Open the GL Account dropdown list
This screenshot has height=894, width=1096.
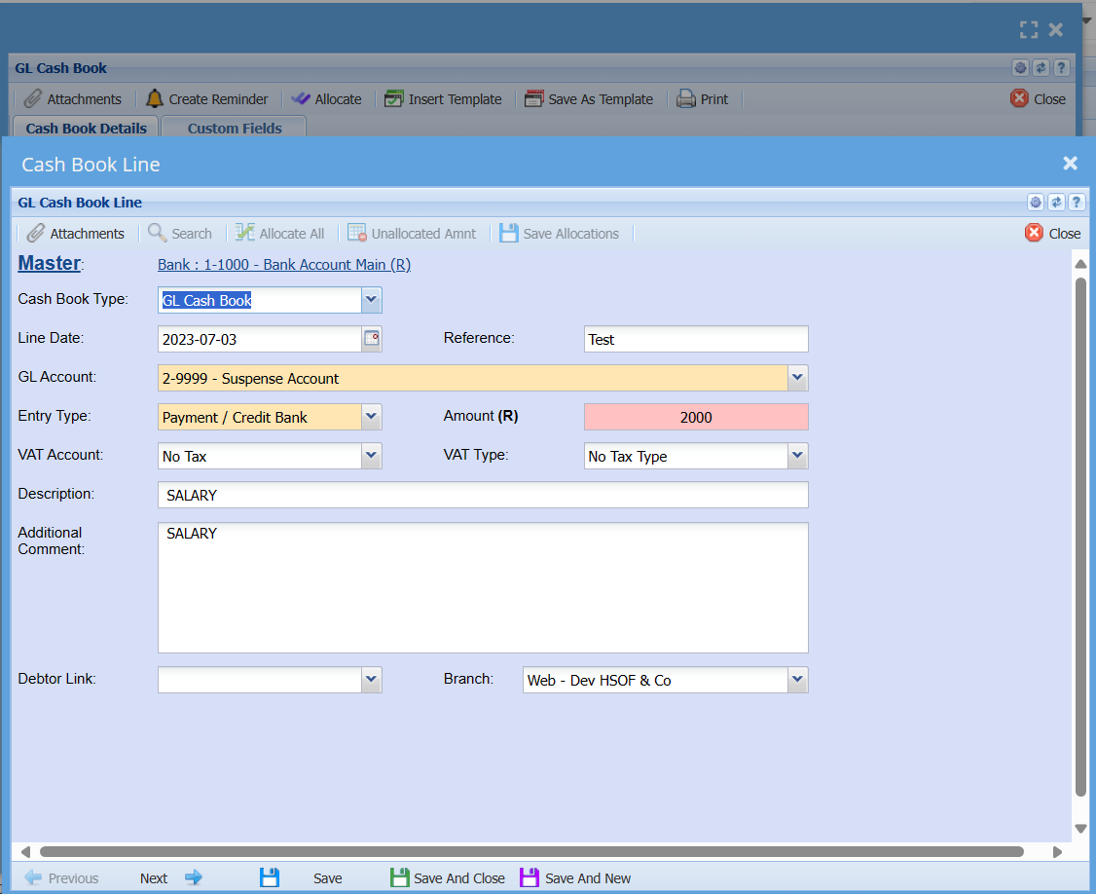point(797,378)
